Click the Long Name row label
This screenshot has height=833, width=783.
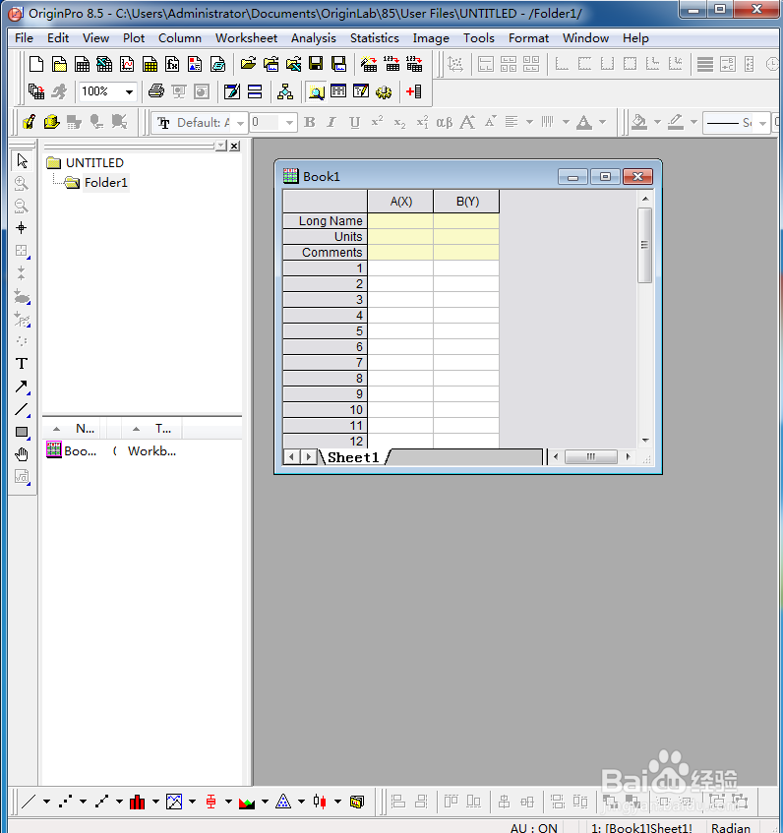pyautogui.click(x=325, y=221)
